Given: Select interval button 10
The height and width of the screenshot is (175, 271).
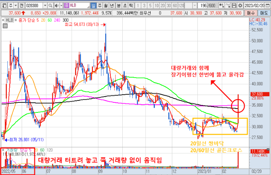Looking at the screenshot, I should pos(156,6).
